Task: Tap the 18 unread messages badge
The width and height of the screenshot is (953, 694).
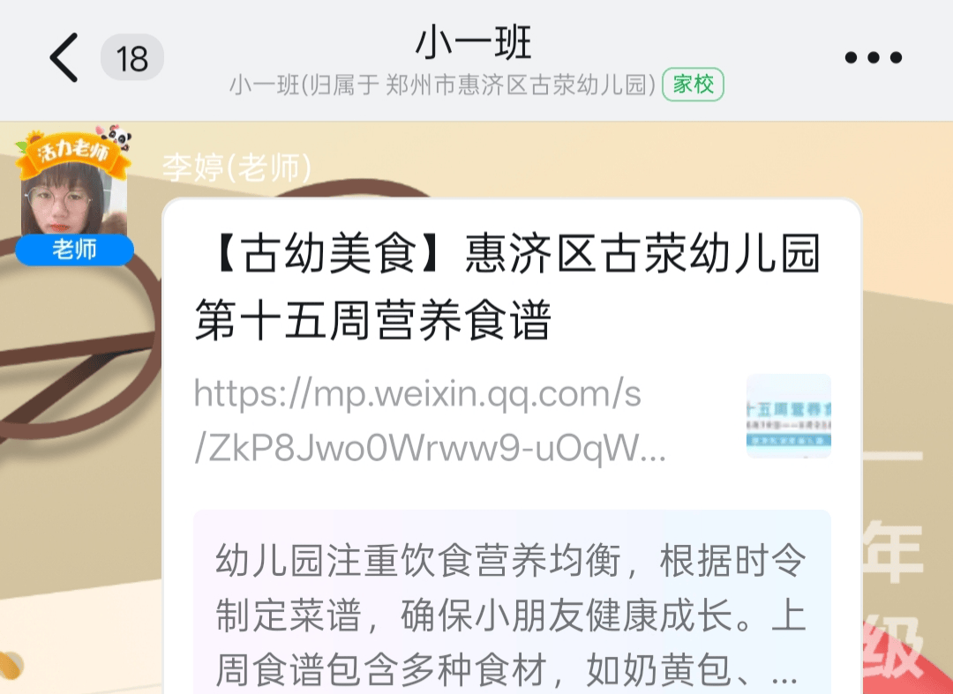Action: (x=131, y=57)
